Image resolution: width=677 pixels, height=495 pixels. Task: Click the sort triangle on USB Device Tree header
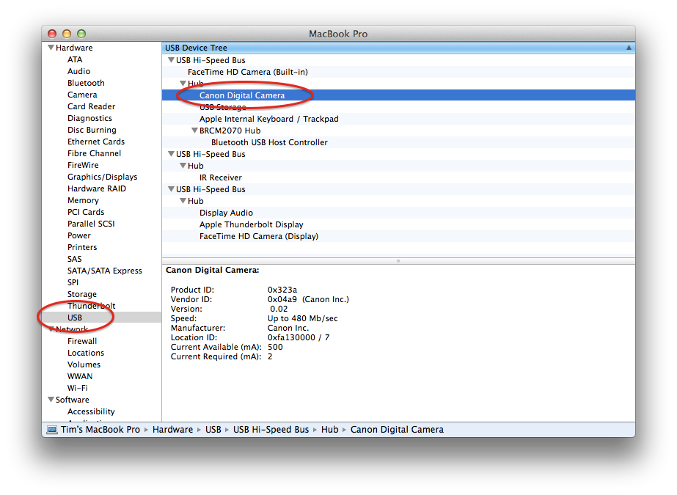(x=629, y=47)
